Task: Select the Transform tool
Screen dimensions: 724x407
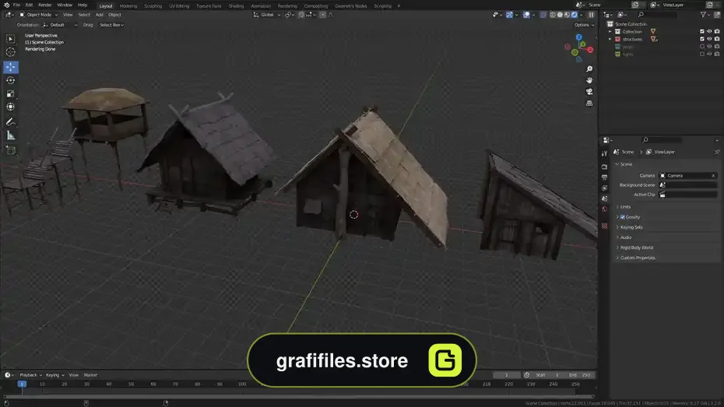Action: click(11, 107)
